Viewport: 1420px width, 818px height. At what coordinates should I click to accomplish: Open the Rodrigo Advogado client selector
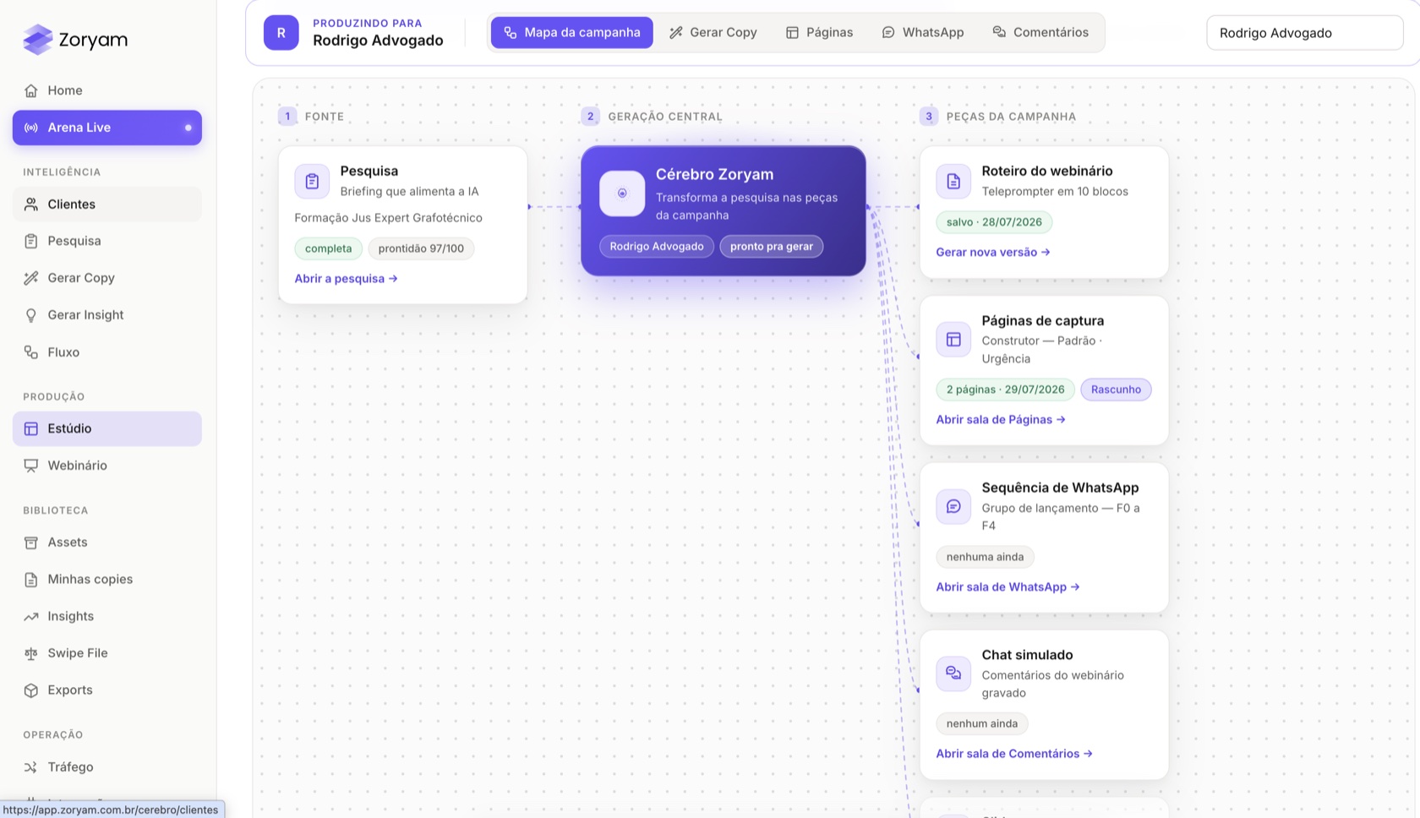click(1305, 33)
